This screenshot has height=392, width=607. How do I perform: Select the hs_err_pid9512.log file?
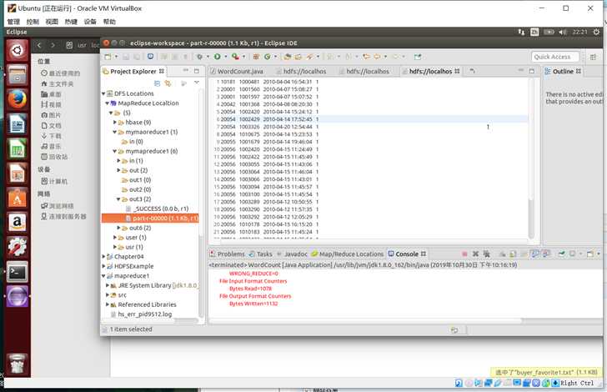pyautogui.click(x=141, y=314)
